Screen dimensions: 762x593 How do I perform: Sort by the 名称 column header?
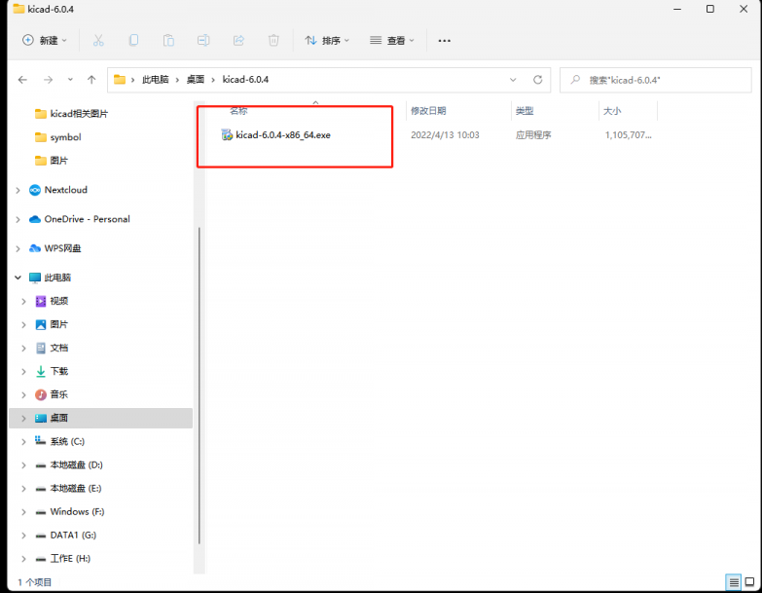click(238, 111)
